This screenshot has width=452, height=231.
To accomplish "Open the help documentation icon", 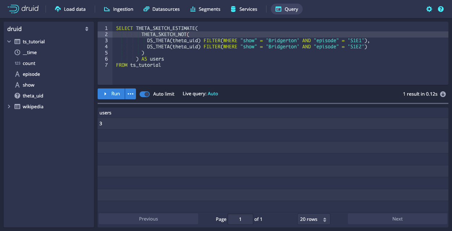I will point(440,9).
